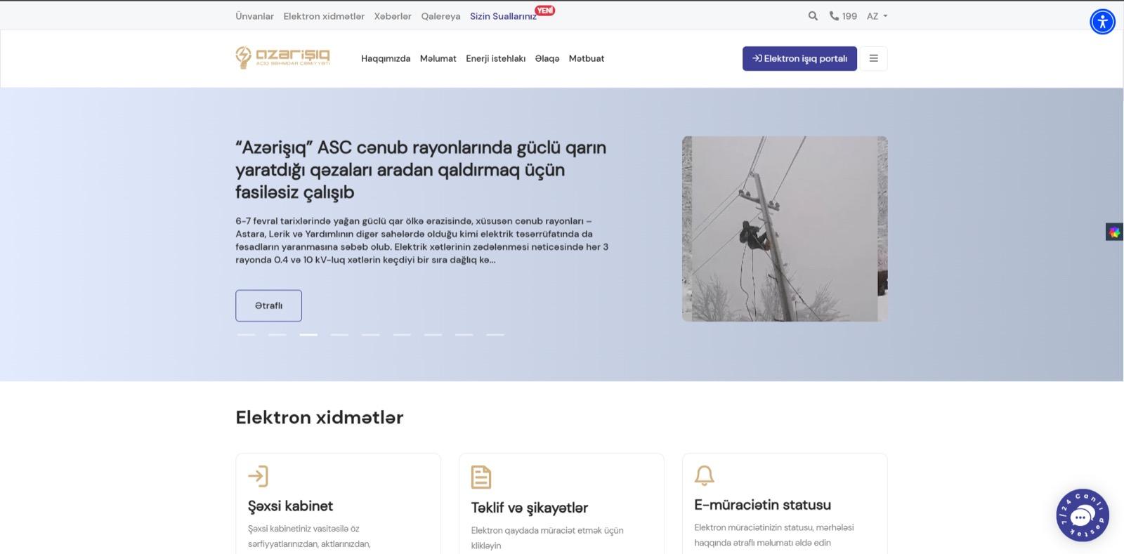Click the news headline about cənub rayonları
This screenshot has height=554, width=1124.
[x=421, y=170]
